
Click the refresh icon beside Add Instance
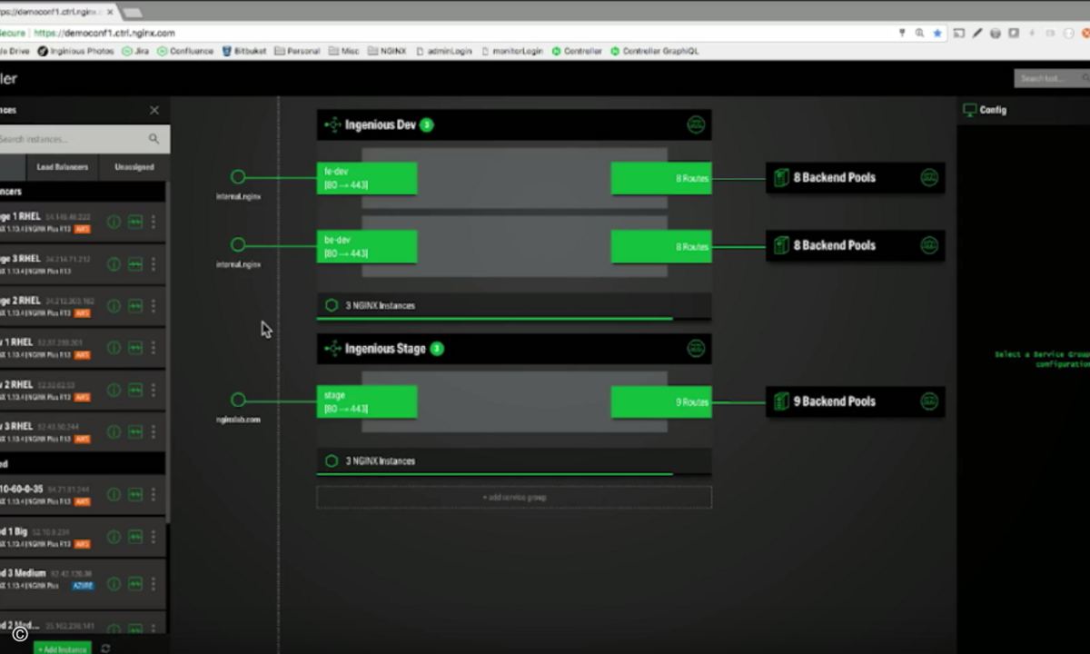[x=105, y=649]
